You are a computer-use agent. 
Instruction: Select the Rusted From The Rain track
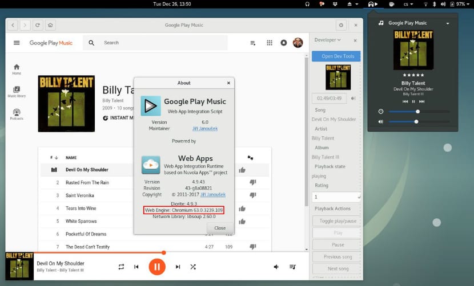point(87,182)
